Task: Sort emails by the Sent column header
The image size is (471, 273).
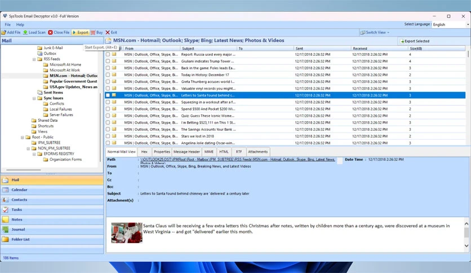Action: 322,49
